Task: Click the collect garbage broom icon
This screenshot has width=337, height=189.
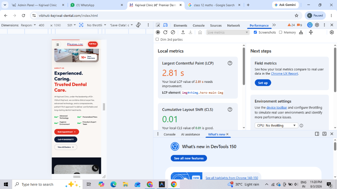Action: [301, 32]
